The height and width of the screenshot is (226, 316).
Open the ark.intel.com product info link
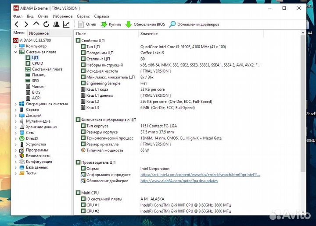200,174
